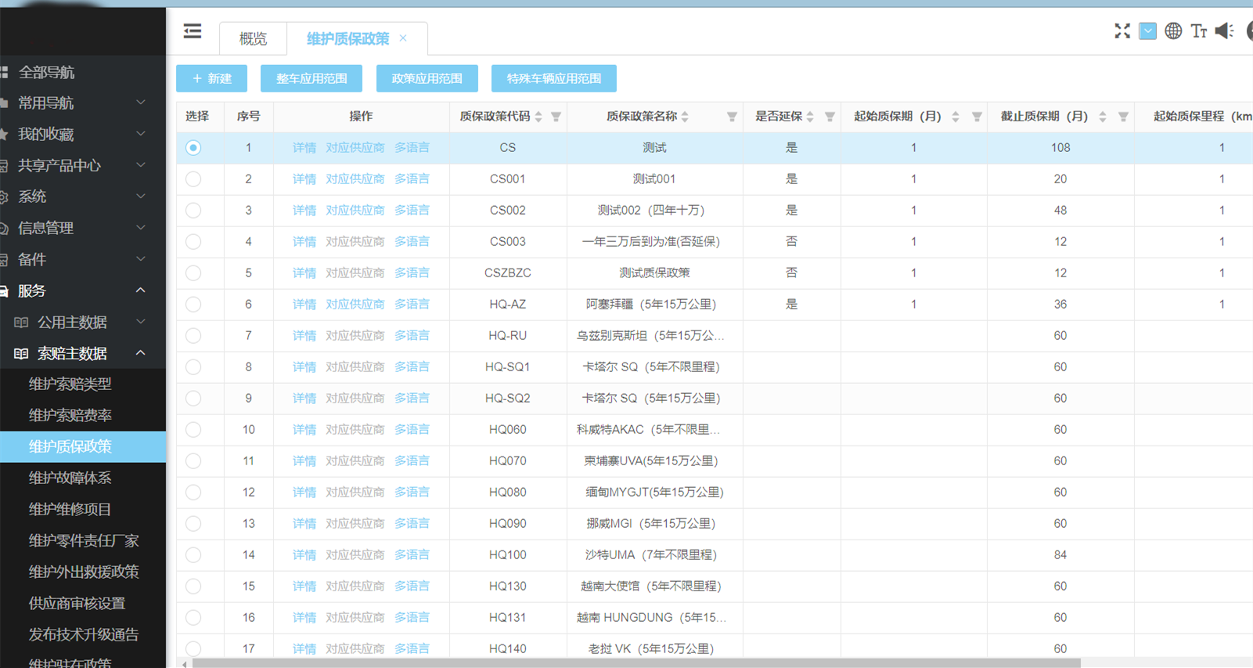Click the 公用主数据 book icon
The height and width of the screenshot is (668, 1253).
pos(21,322)
